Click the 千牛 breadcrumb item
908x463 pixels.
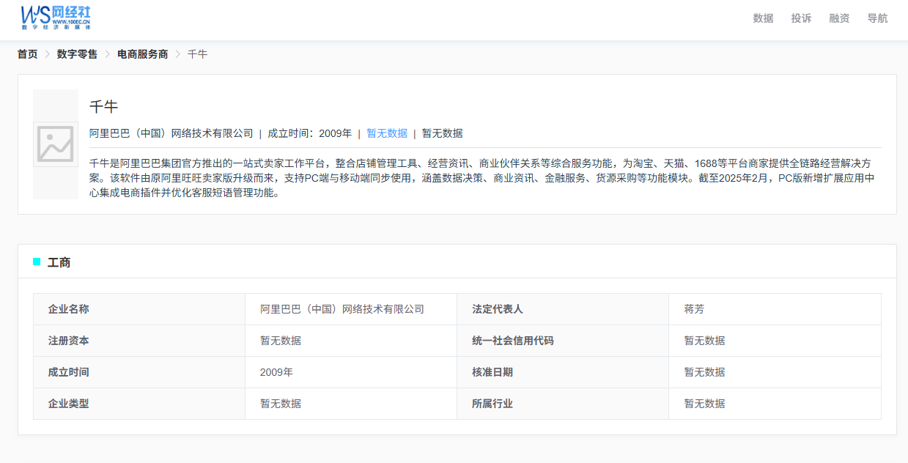coord(198,54)
